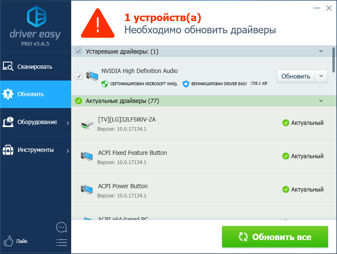Click ACPI Fixed Feature Button device icon

pos(87,156)
